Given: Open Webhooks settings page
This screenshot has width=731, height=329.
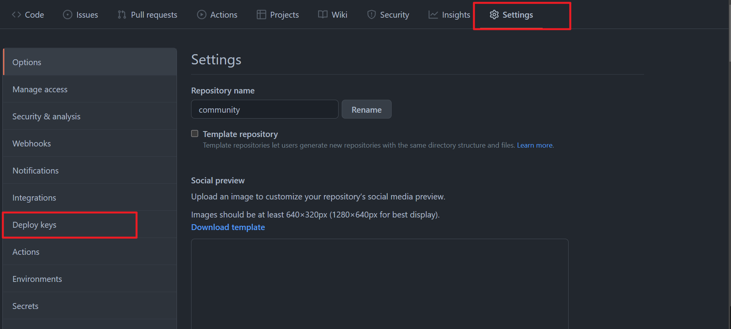Looking at the screenshot, I should click(x=90, y=143).
